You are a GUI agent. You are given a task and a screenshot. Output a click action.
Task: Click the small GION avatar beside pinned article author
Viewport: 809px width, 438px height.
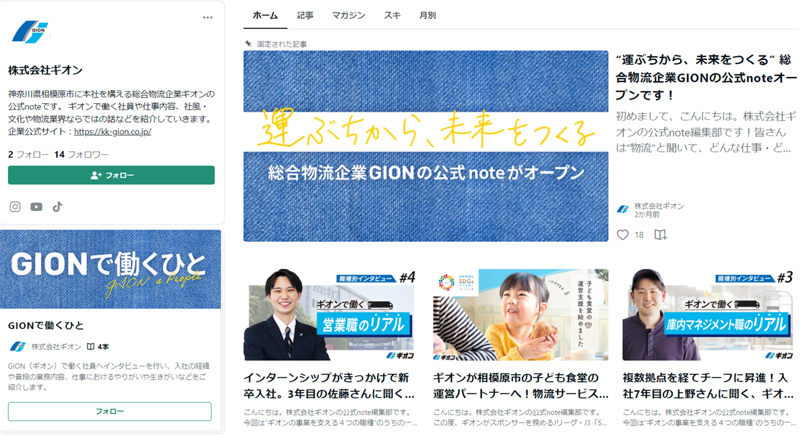point(624,210)
